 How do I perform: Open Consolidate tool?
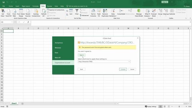click(x=121, y=12)
